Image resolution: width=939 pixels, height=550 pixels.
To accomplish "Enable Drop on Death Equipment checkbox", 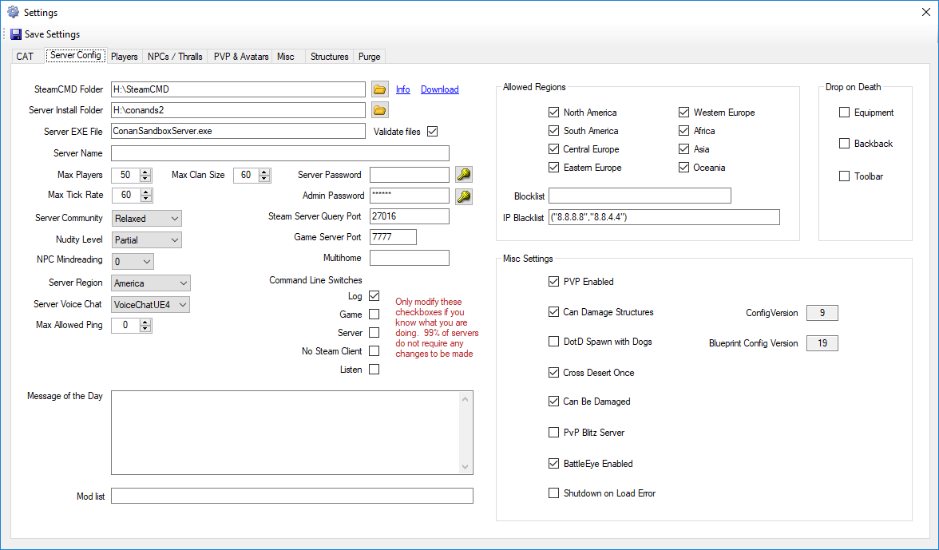I will point(844,113).
